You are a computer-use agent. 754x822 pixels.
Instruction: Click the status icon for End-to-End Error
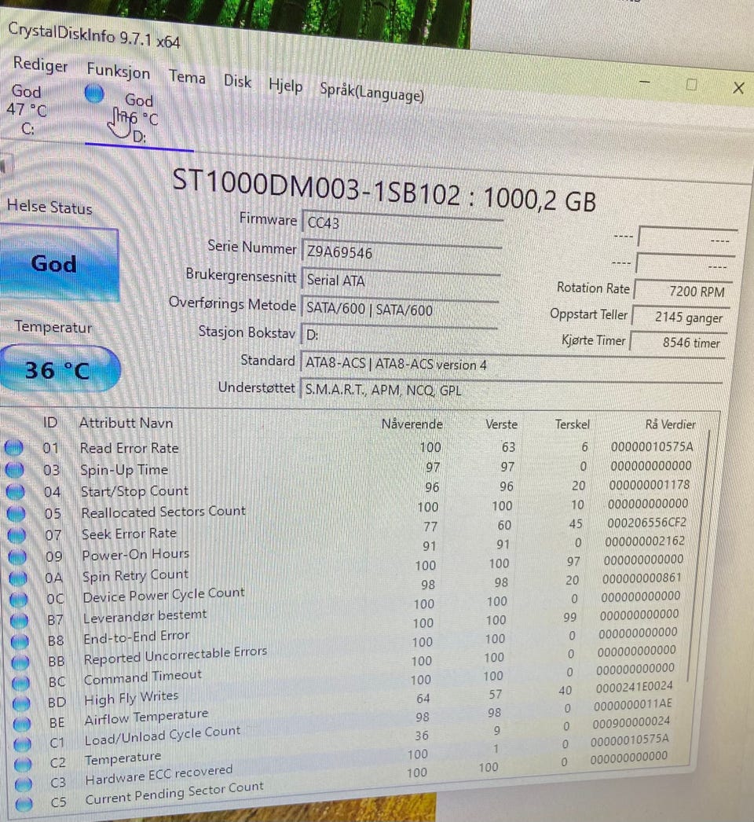click(20, 641)
